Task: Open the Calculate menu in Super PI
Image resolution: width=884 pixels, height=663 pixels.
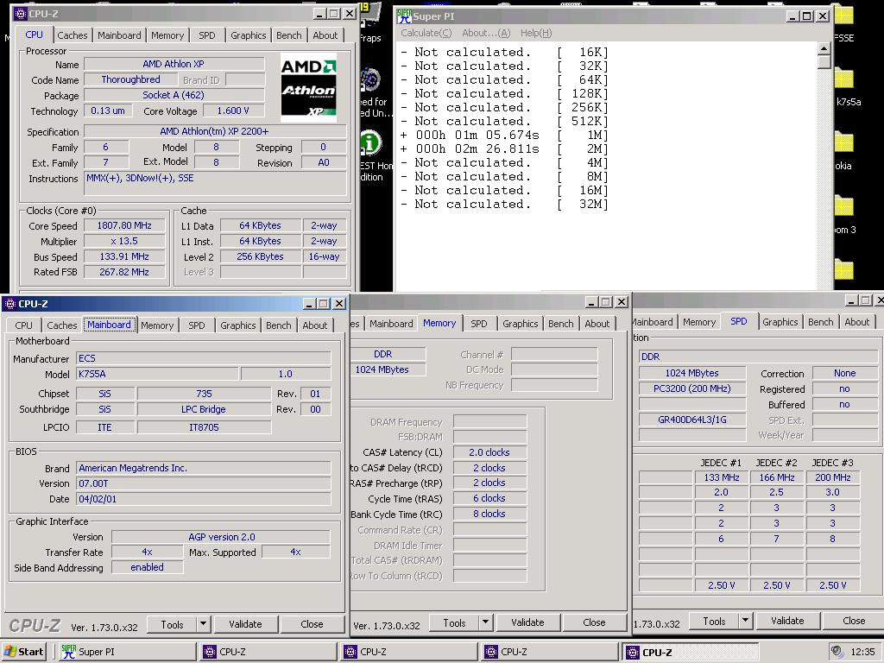Action: click(426, 33)
